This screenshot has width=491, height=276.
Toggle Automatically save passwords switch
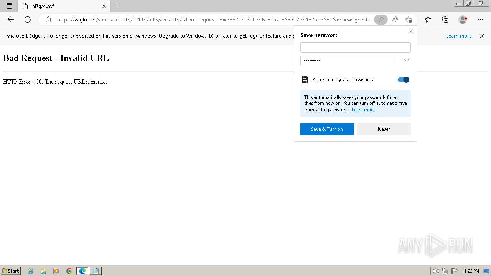pyautogui.click(x=404, y=80)
